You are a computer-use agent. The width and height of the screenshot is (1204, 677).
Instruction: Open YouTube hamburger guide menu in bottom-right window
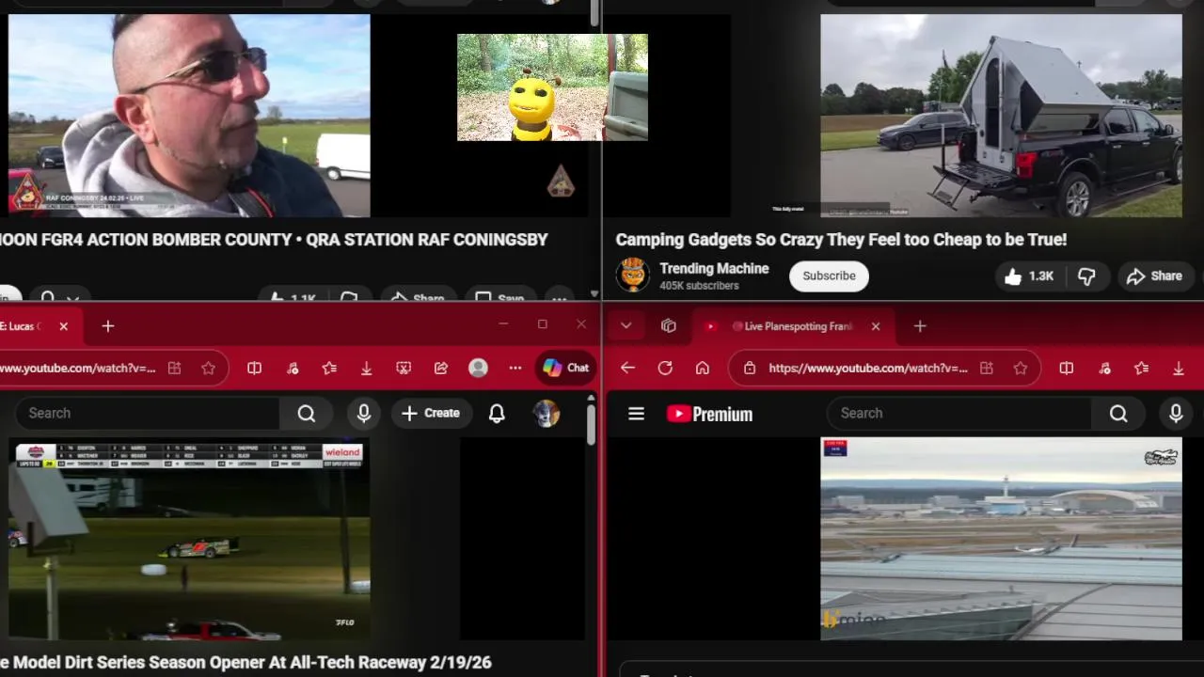636,414
